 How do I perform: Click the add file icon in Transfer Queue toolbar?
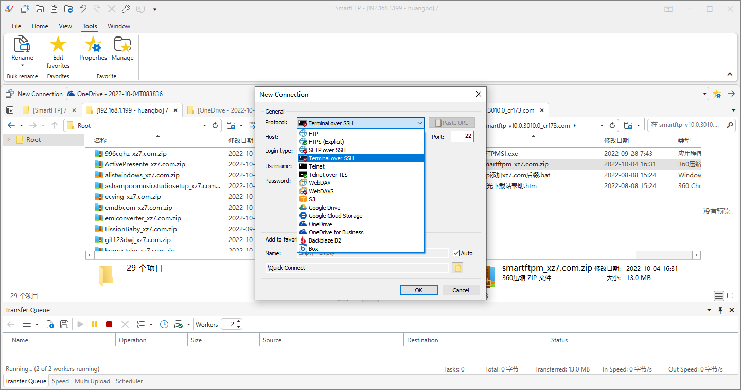pyautogui.click(x=50, y=324)
